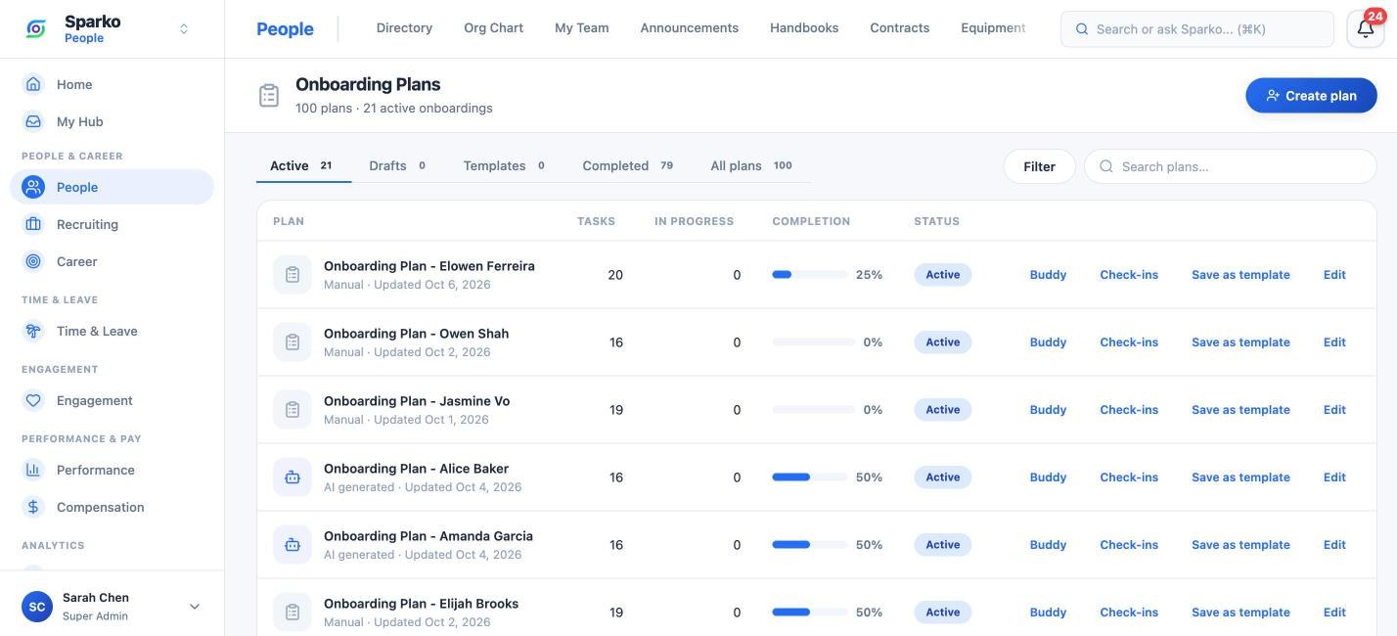Click clipboard icon for Owen Shah plan

pos(293,342)
